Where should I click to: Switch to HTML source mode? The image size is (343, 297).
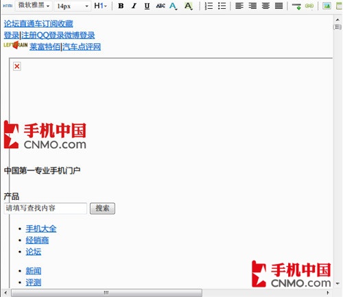tap(8, 5)
